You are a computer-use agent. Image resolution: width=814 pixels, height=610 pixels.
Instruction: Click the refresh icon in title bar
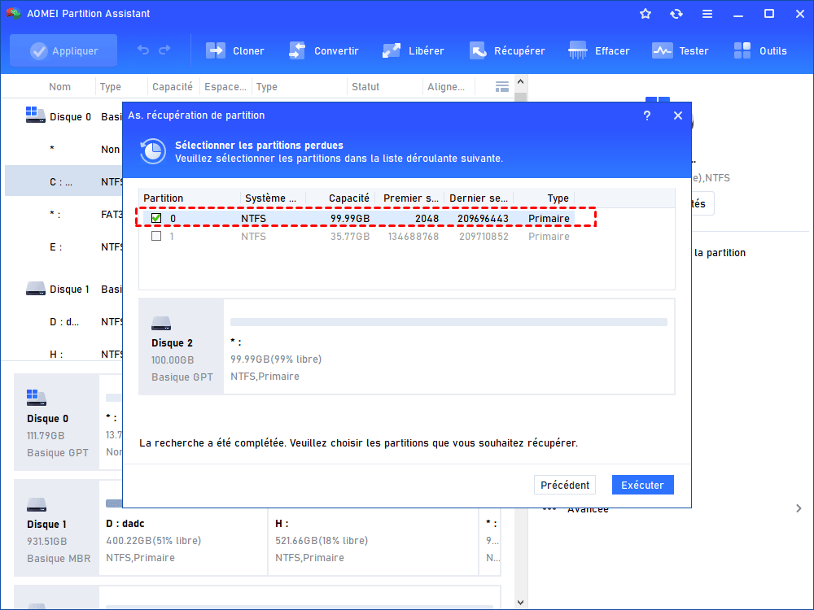pyautogui.click(x=676, y=14)
